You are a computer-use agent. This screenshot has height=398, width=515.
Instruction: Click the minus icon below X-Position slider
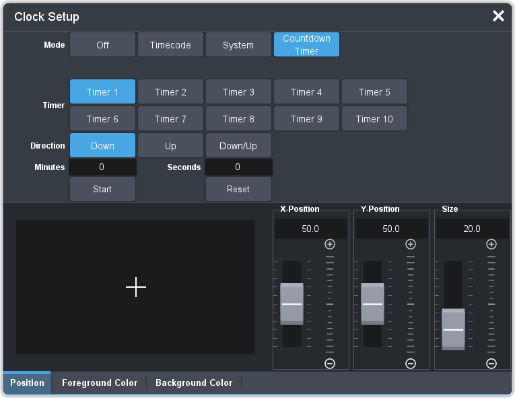point(330,364)
